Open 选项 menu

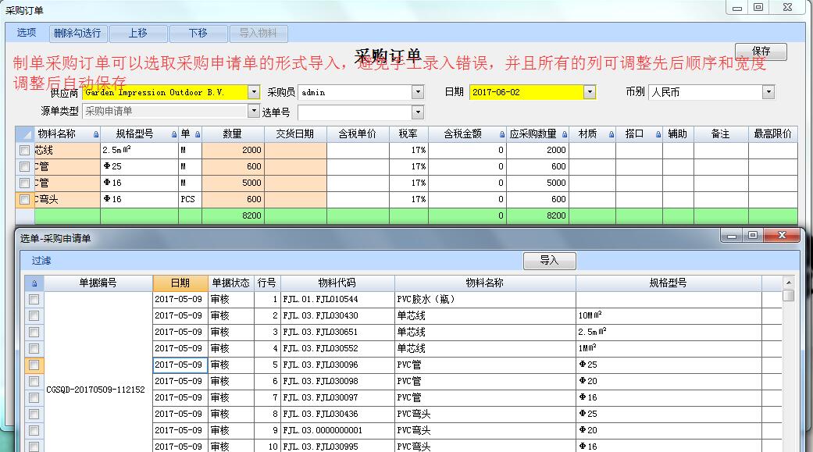27,33
